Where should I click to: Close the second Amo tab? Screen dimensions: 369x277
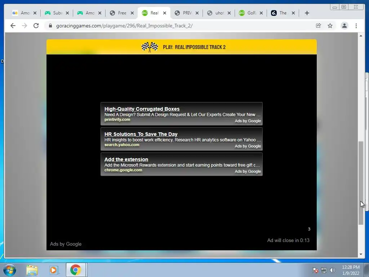[x=100, y=13]
